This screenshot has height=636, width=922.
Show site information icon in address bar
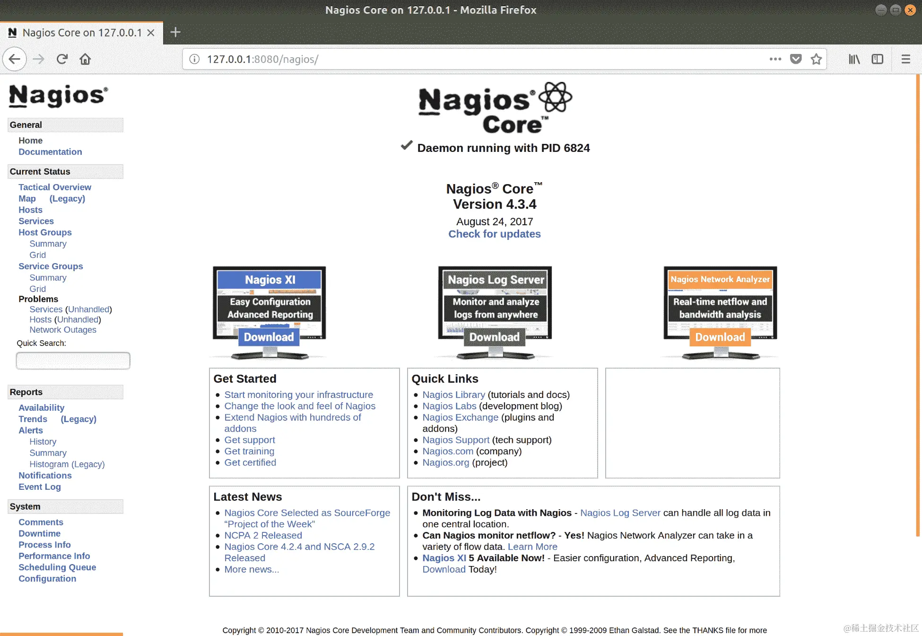pyautogui.click(x=194, y=59)
